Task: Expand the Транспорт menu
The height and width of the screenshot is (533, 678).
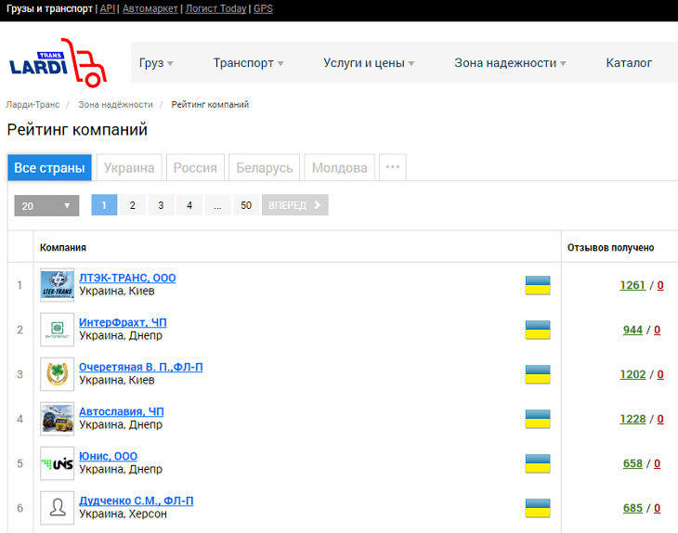Action: (248, 63)
